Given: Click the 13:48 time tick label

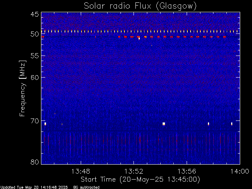Looking at the screenshot, I should 81,171.
